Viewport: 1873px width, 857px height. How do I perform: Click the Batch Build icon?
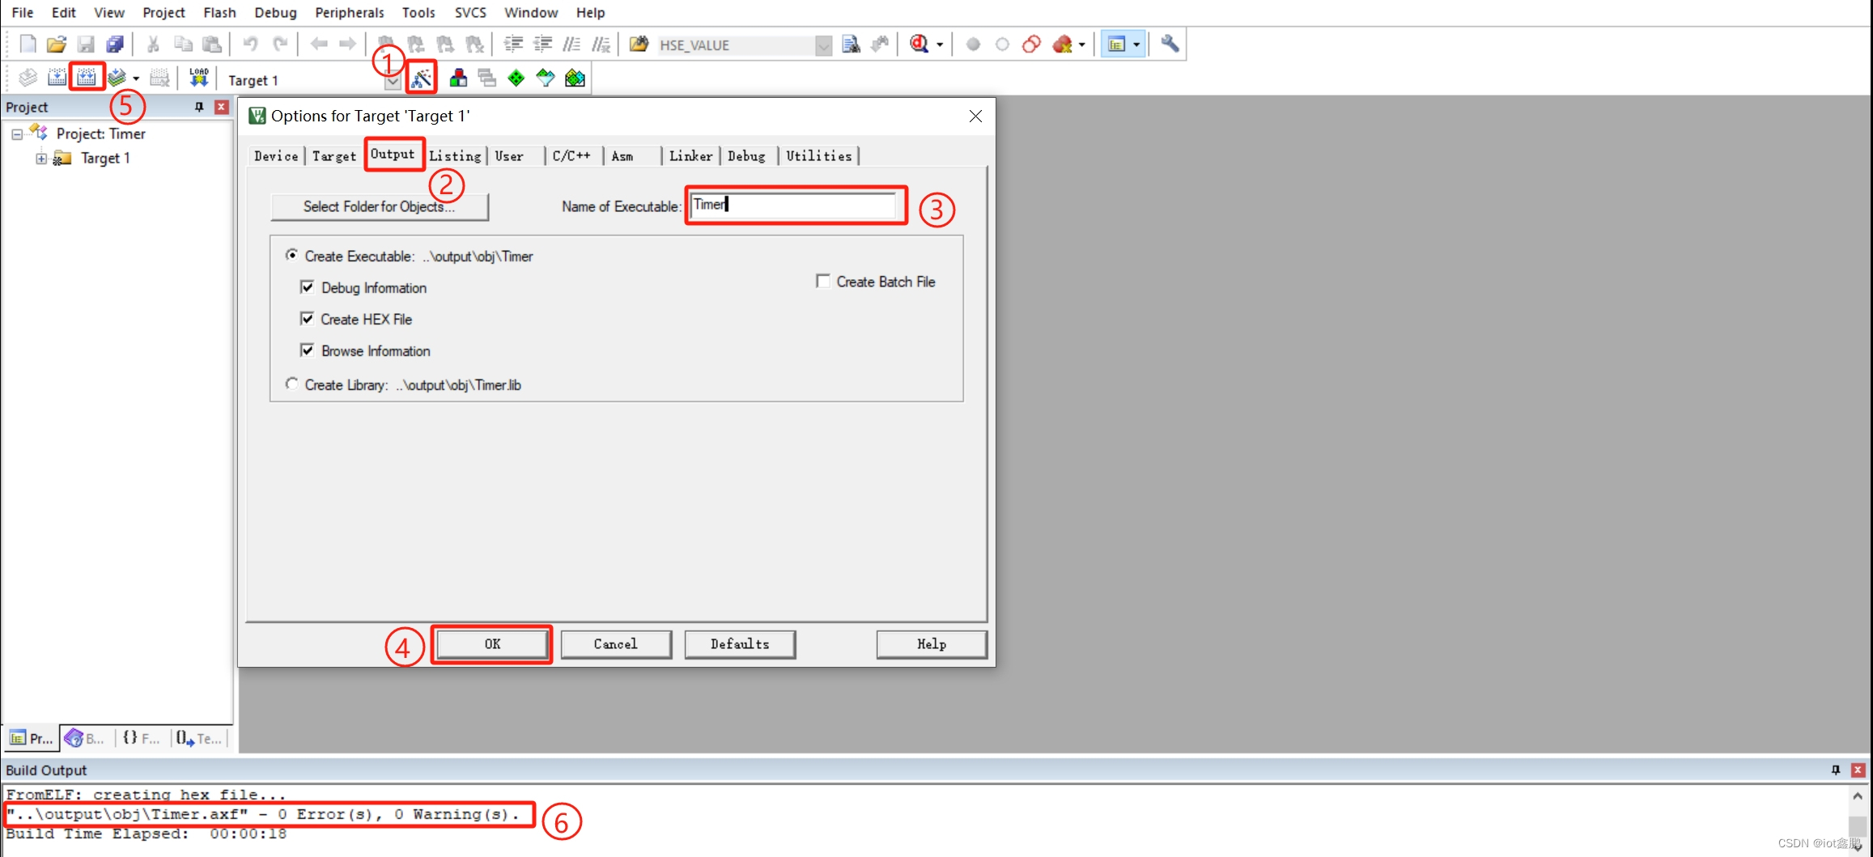point(117,78)
